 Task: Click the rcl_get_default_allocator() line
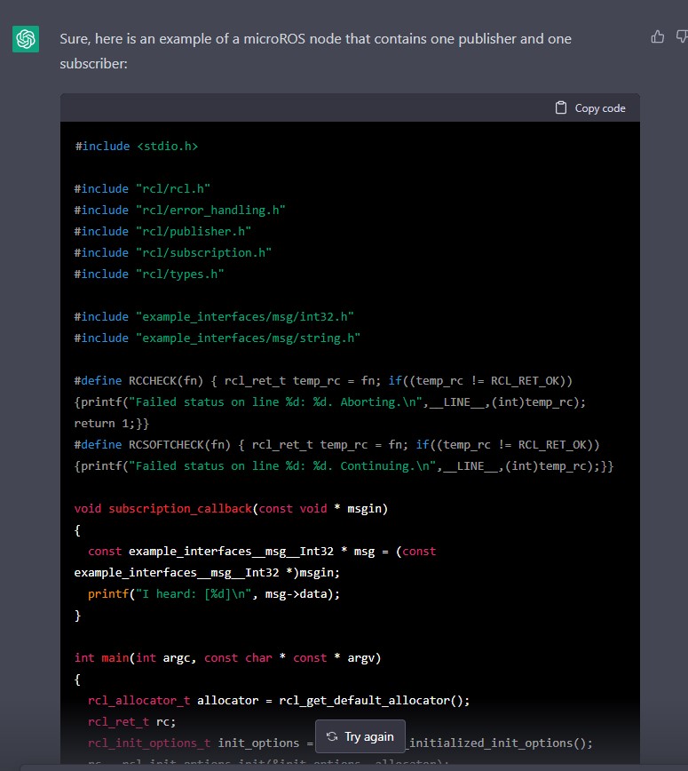point(279,700)
